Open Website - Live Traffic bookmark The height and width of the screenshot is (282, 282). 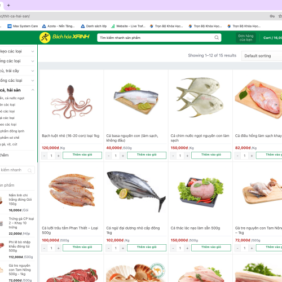tap(129, 26)
